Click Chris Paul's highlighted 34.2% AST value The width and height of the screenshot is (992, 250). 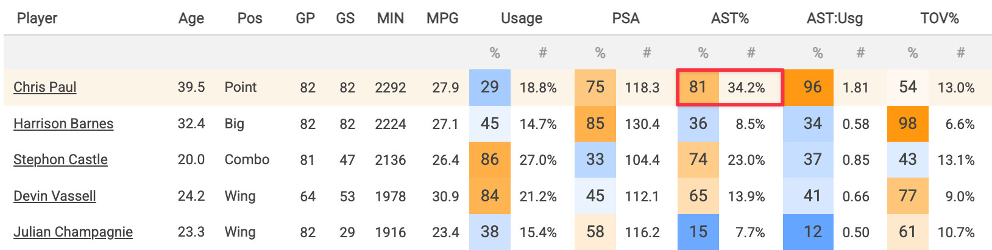click(x=746, y=88)
